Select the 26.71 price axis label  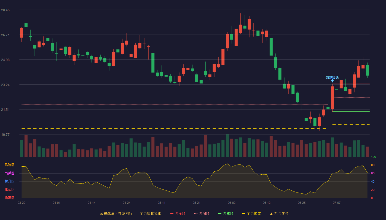pyautogui.click(x=5, y=35)
